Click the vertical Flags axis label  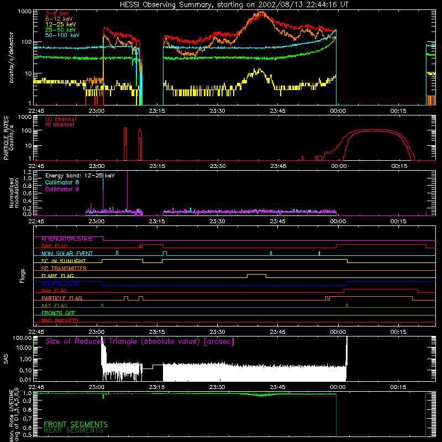click(23, 276)
